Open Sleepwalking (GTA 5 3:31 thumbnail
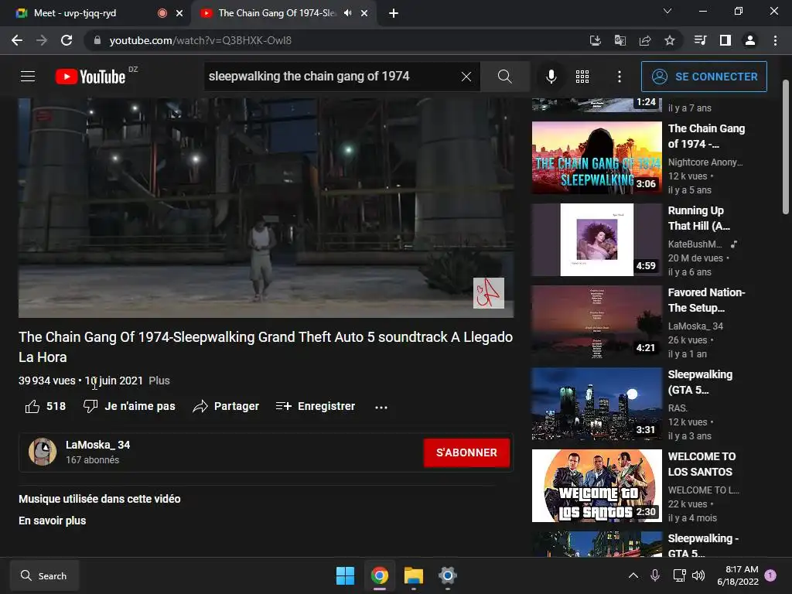Image resolution: width=792 pixels, height=594 pixels. 596,404
